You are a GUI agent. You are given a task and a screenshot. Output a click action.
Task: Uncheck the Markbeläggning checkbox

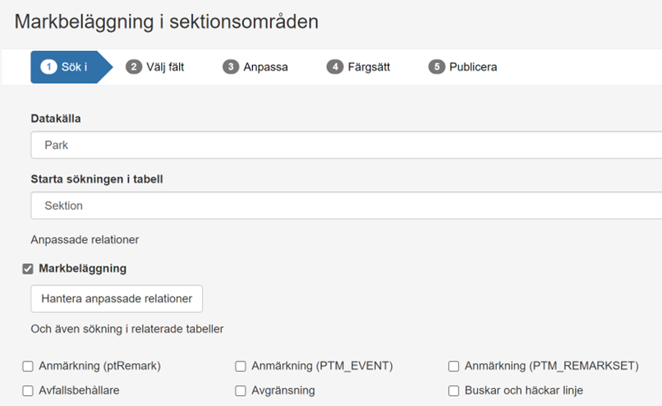[x=28, y=269]
